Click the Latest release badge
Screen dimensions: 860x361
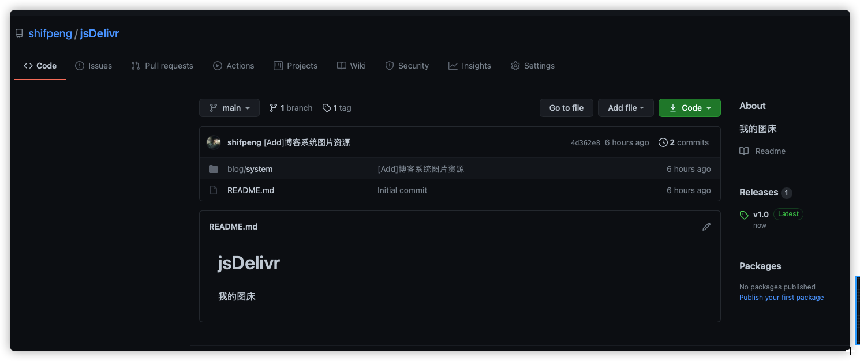[x=788, y=214]
